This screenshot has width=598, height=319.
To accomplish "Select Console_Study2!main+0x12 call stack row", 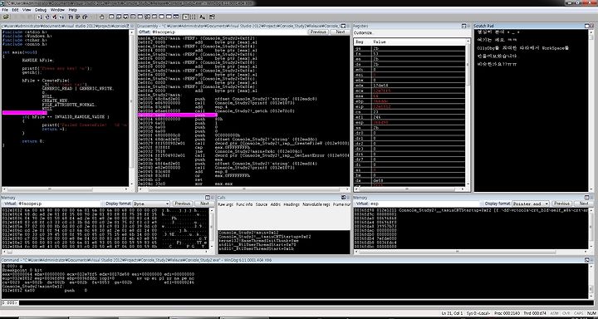I will point(284,233).
